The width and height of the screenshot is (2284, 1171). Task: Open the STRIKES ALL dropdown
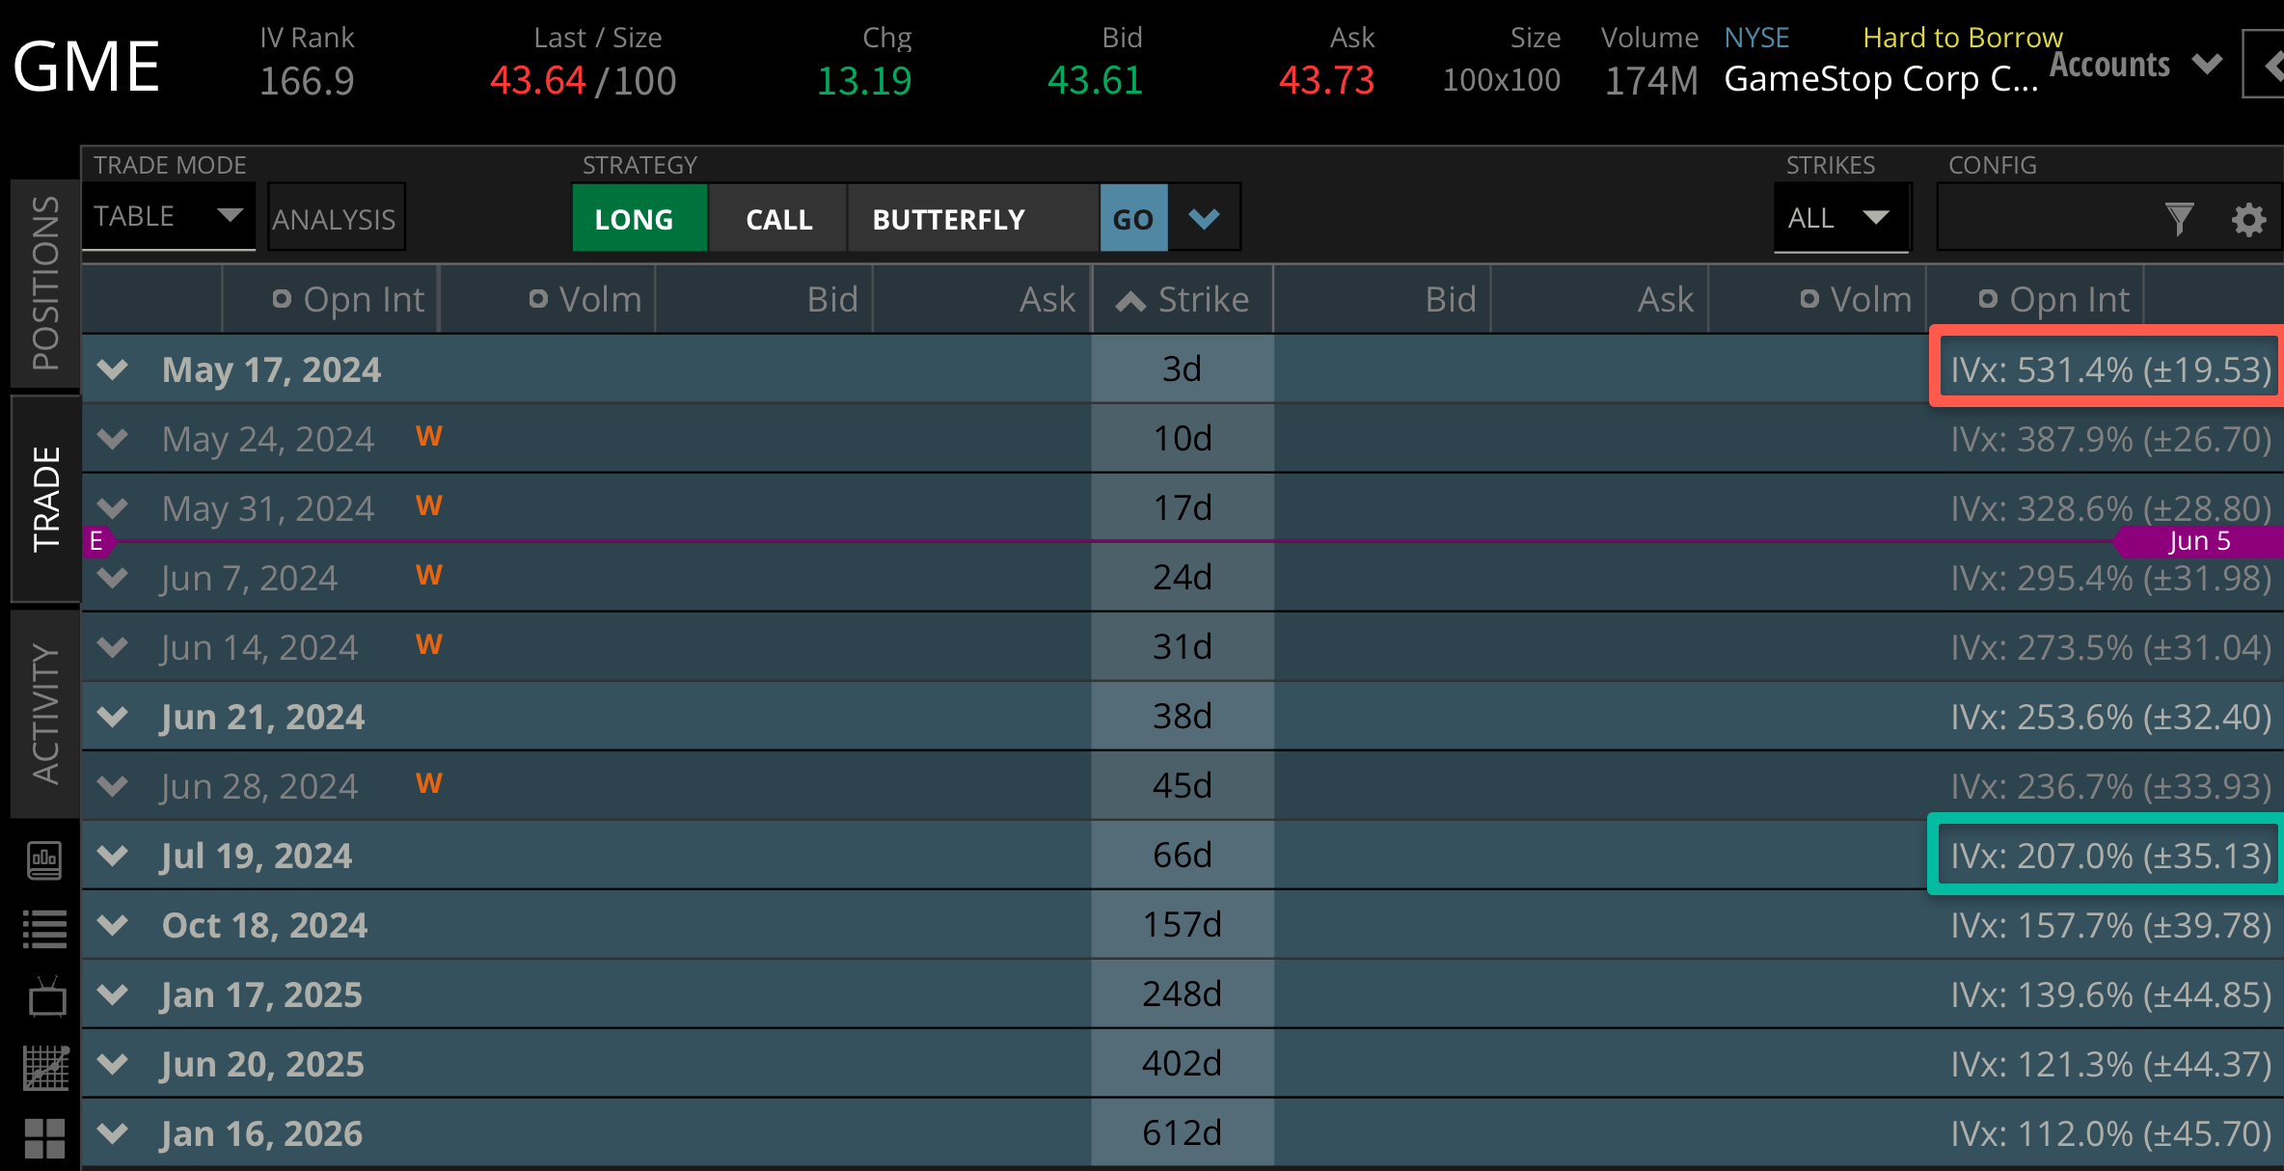click(x=1840, y=218)
